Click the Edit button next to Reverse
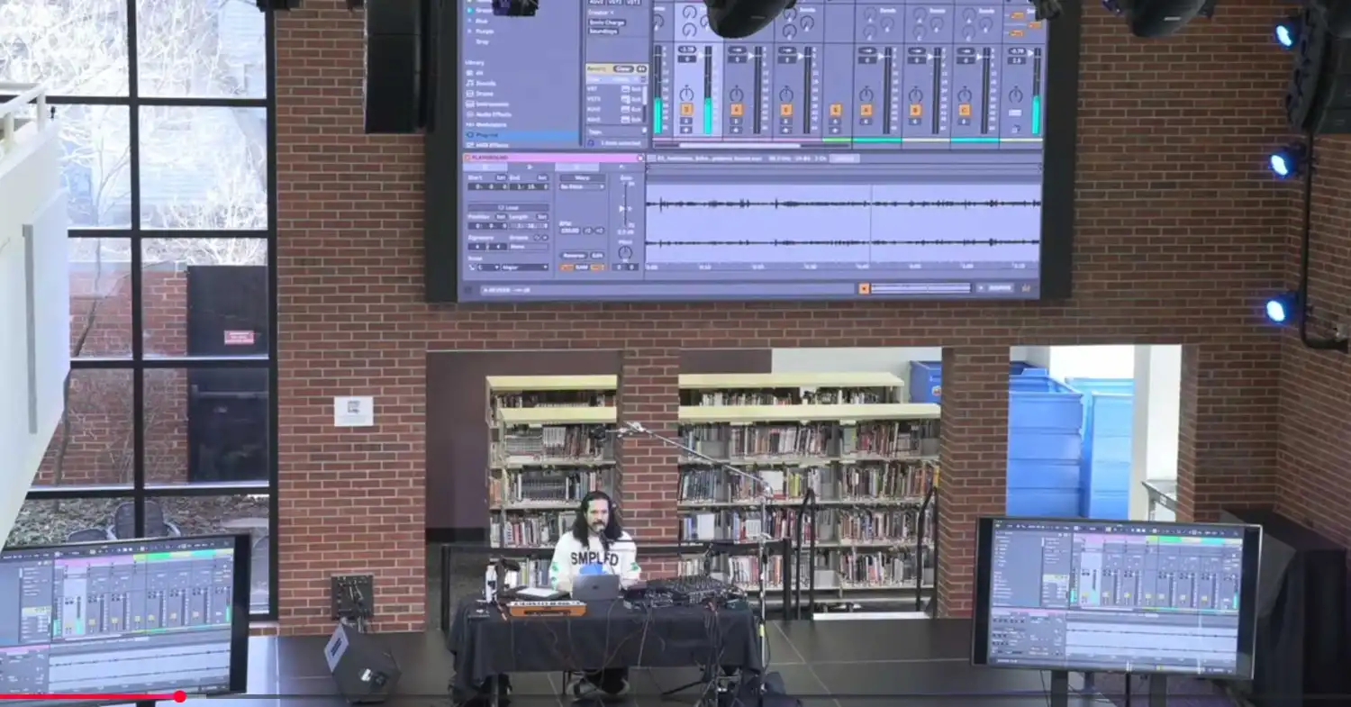 pos(597,255)
